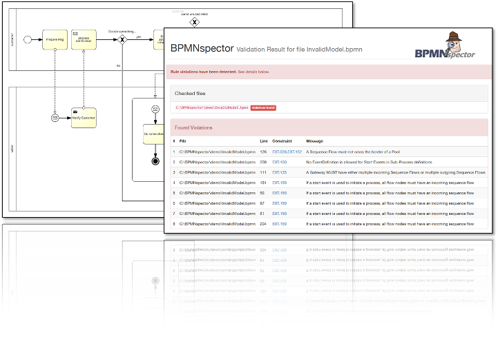Click the BPMNspector page title text

202,48
